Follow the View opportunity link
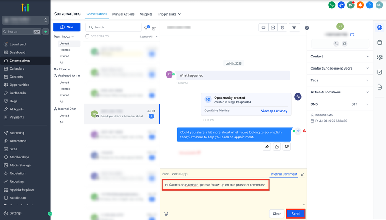386x220 pixels. [274, 111]
